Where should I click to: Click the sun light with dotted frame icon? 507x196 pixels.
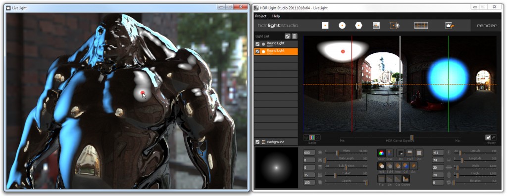pos(395,26)
